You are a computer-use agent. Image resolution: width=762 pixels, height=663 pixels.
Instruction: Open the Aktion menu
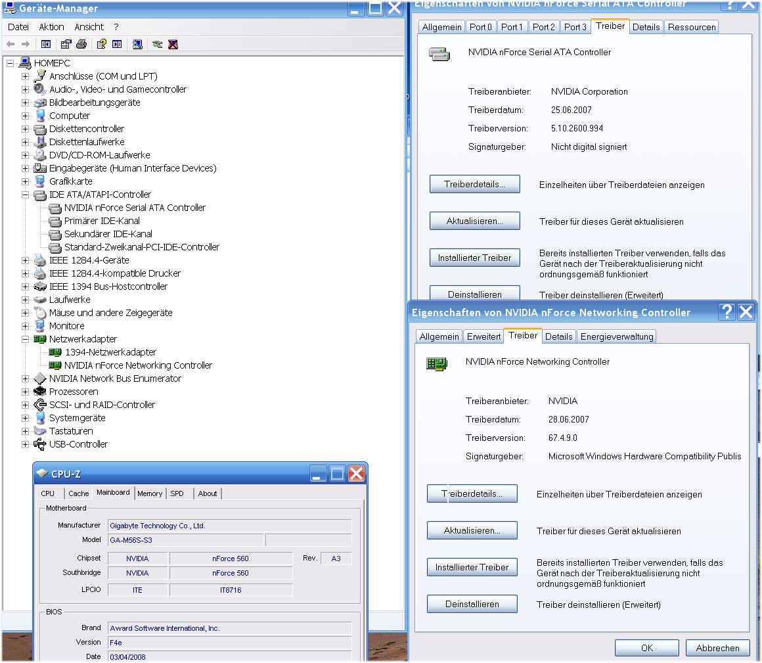tap(51, 27)
